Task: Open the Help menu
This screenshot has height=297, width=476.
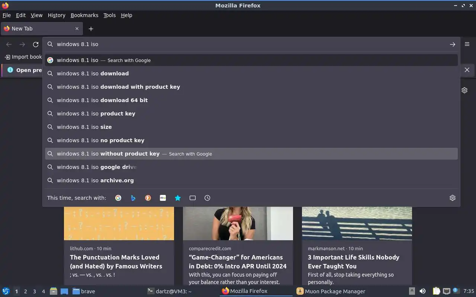Action: click(126, 15)
